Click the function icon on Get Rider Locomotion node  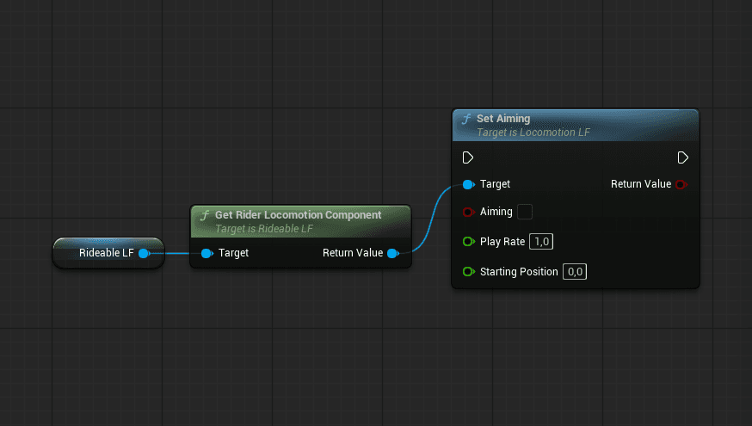[x=206, y=215]
